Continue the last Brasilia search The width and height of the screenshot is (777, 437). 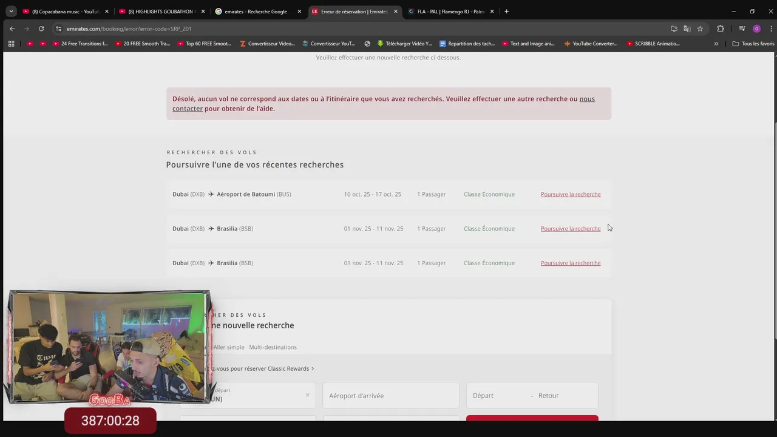(571, 263)
